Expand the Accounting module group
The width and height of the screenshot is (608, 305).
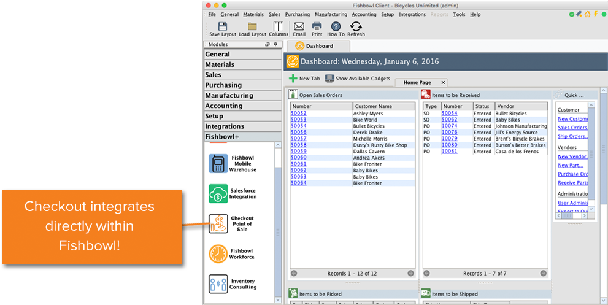click(243, 106)
